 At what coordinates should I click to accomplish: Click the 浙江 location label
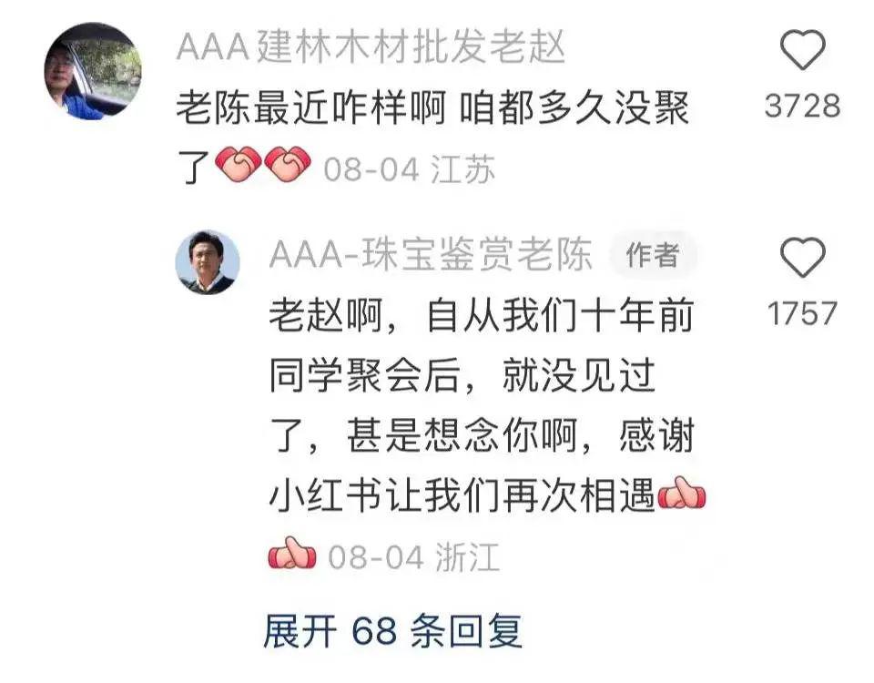467,557
